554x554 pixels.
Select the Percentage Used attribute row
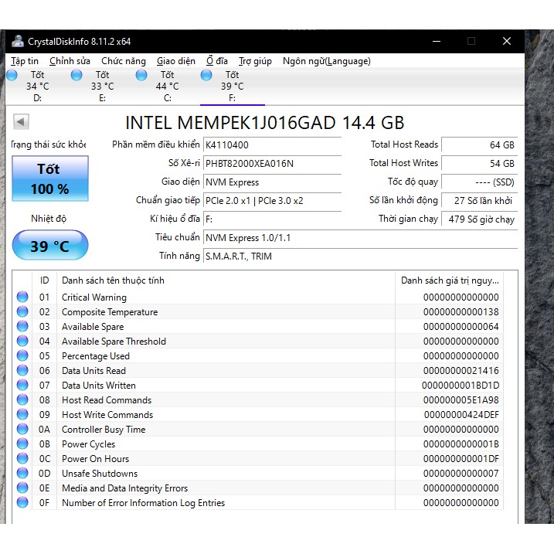(96, 356)
